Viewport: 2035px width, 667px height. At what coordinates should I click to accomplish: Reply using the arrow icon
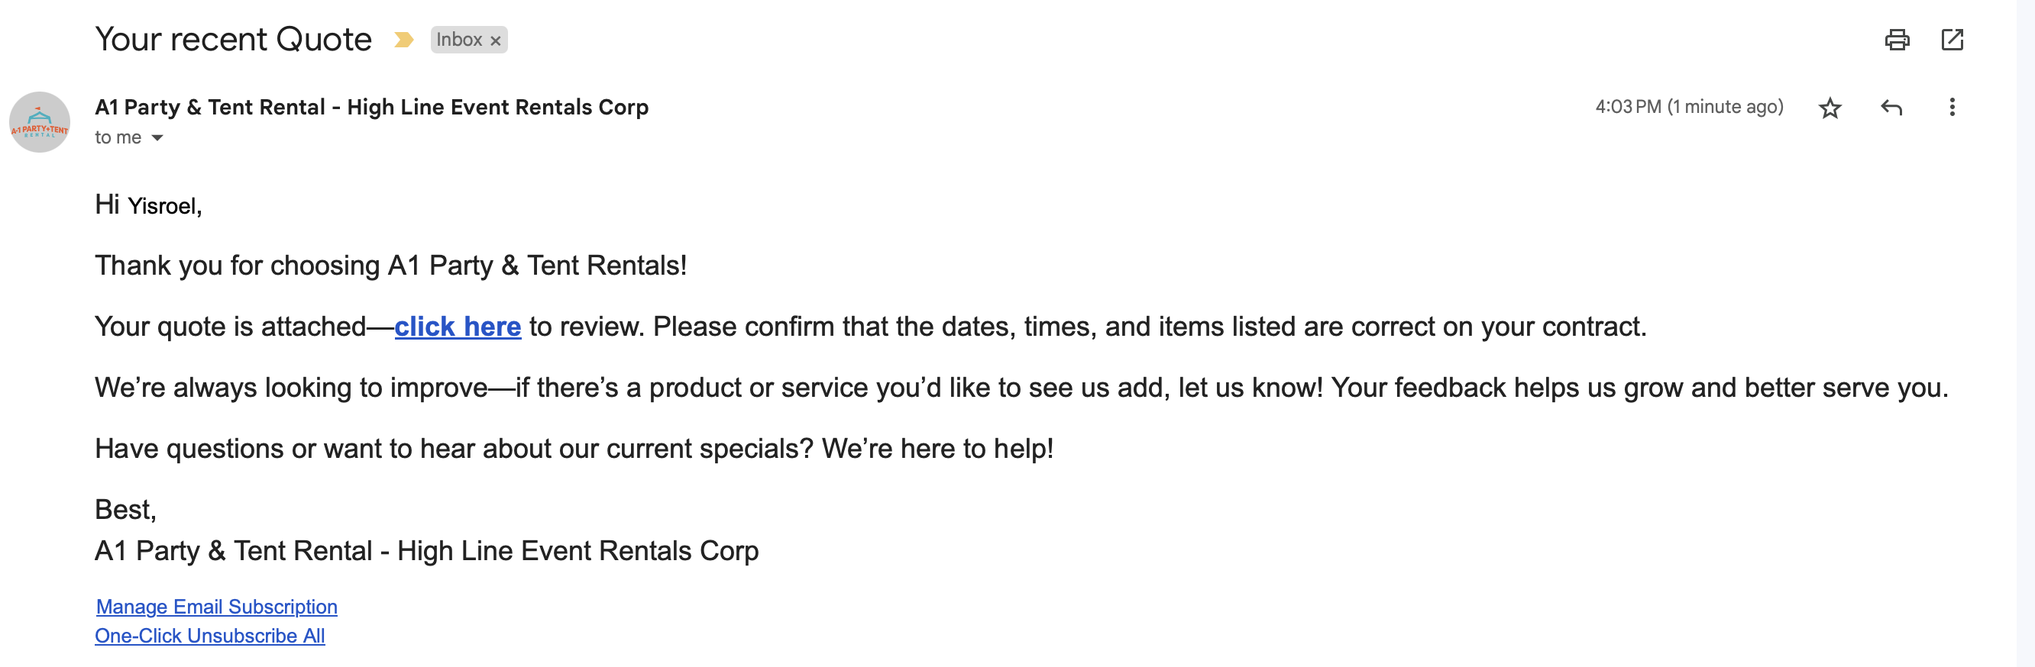coord(1891,108)
